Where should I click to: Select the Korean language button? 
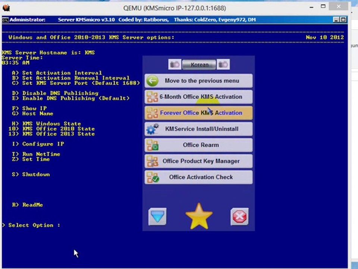click(x=199, y=65)
